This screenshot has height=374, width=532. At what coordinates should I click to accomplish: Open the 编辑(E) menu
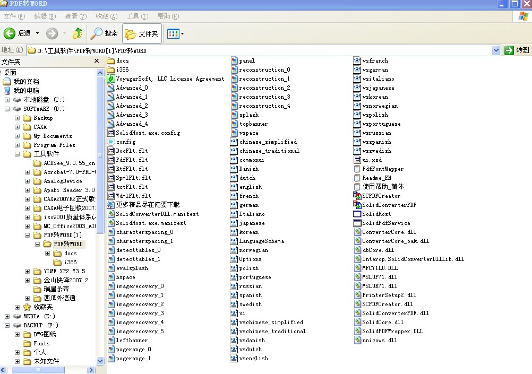tap(45, 16)
